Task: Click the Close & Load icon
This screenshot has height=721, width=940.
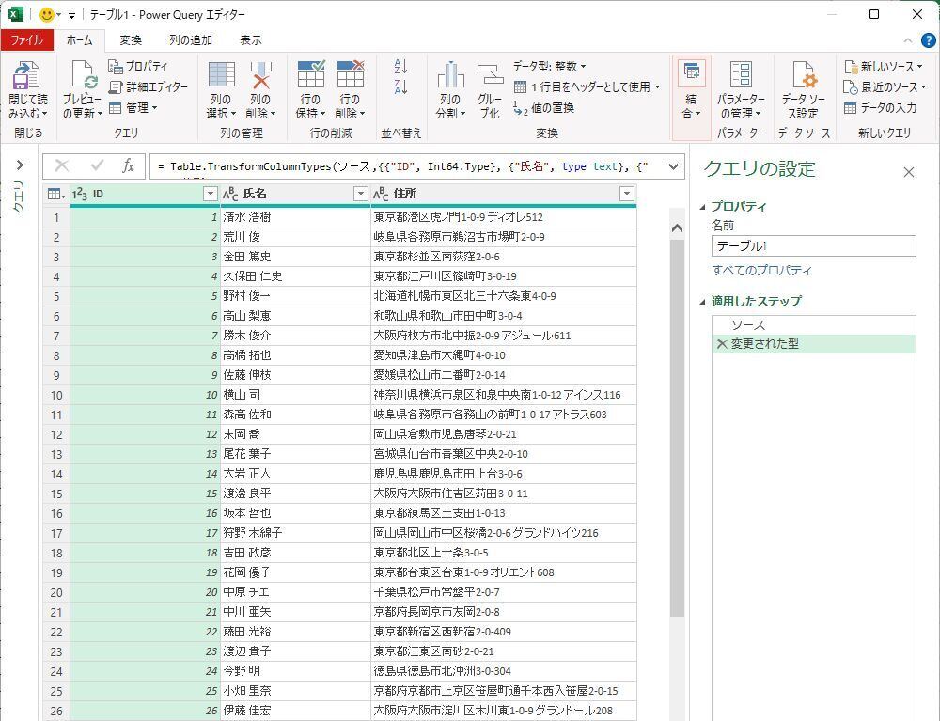Action: click(x=26, y=76)
